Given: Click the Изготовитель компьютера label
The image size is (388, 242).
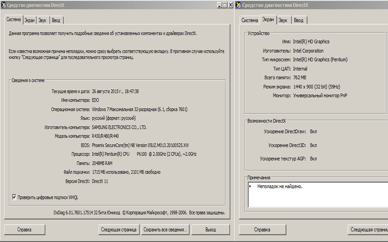Looking at the screenshot, I should (x=67, y=127).
